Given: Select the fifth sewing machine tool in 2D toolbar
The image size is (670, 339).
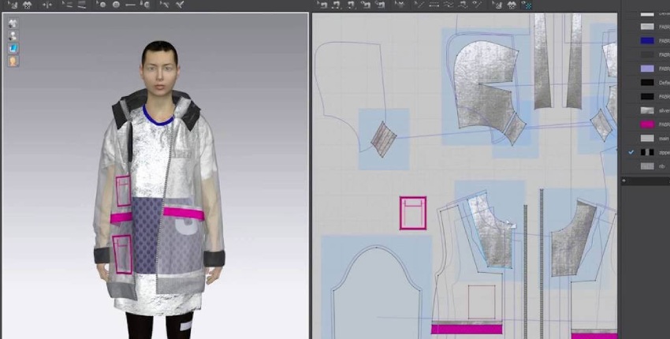Looking at the screenshot, I should point(379,5).
